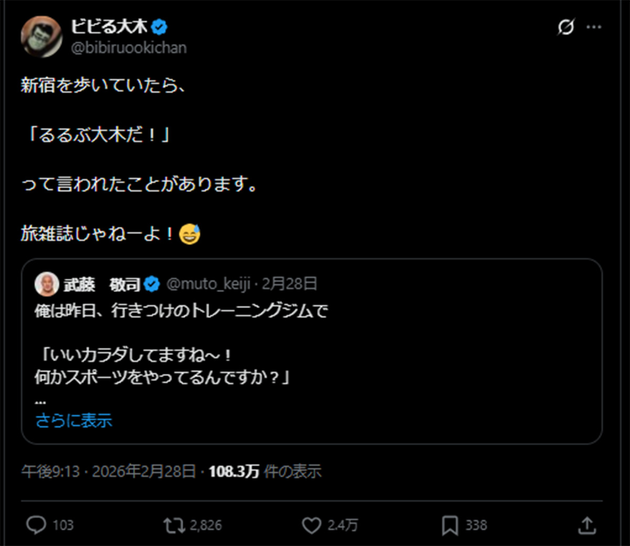Open the 午後9:13 · 2026年2月28日 timestamp
The width and height of the screenshot is (630, 546).
point(109,471)
